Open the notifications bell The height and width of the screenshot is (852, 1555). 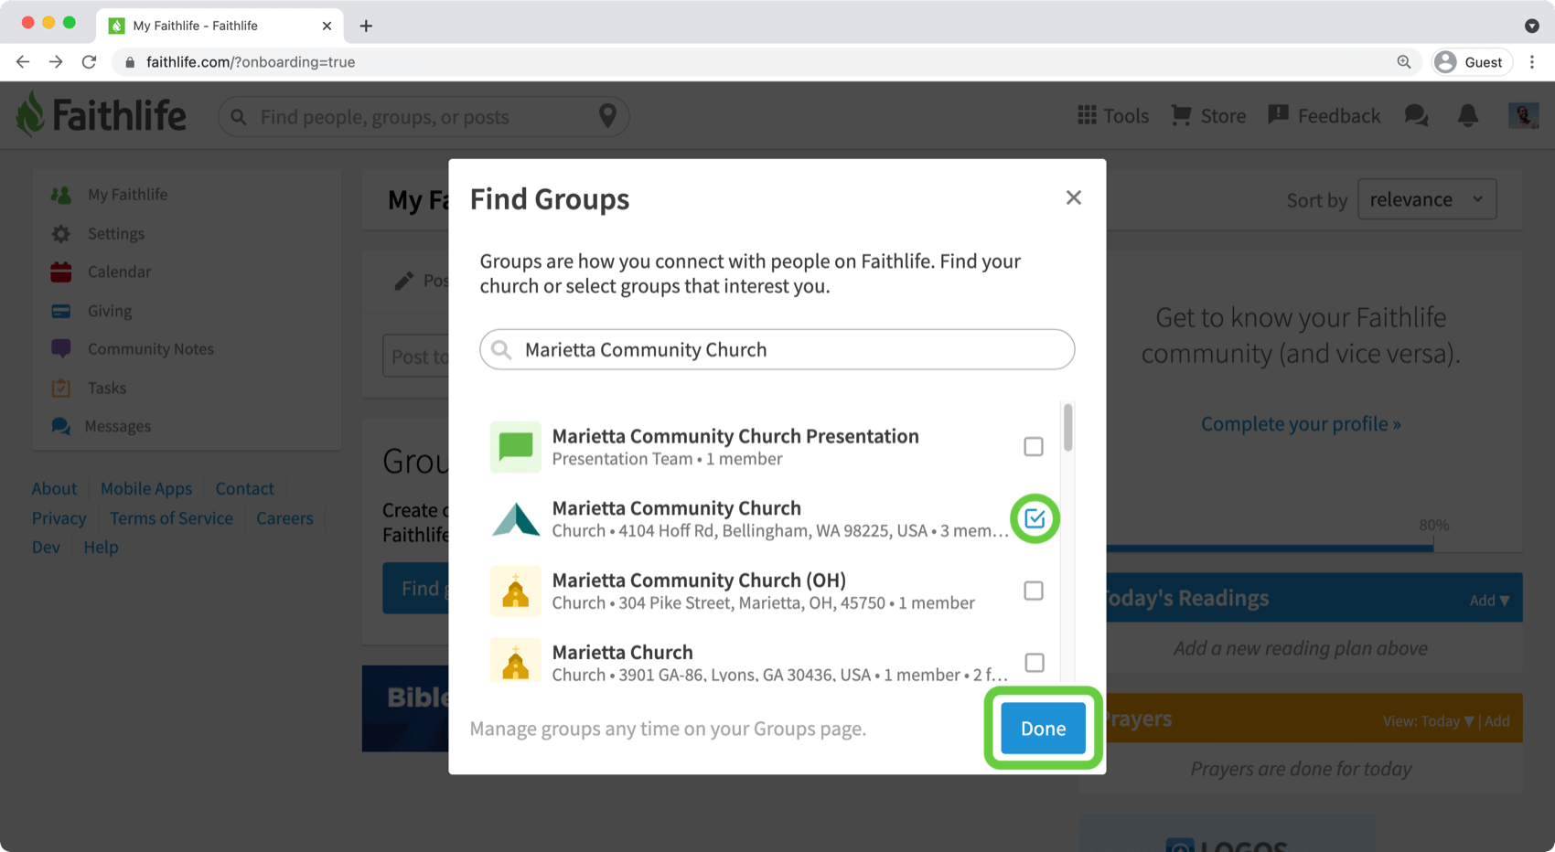[x=1468, y=115]
